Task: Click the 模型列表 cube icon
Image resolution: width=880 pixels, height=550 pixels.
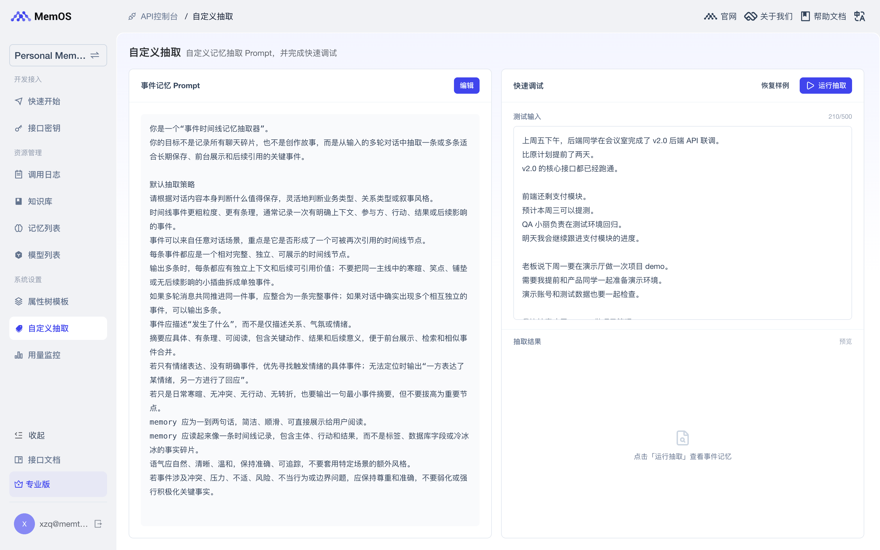Action: coord(19,255)
